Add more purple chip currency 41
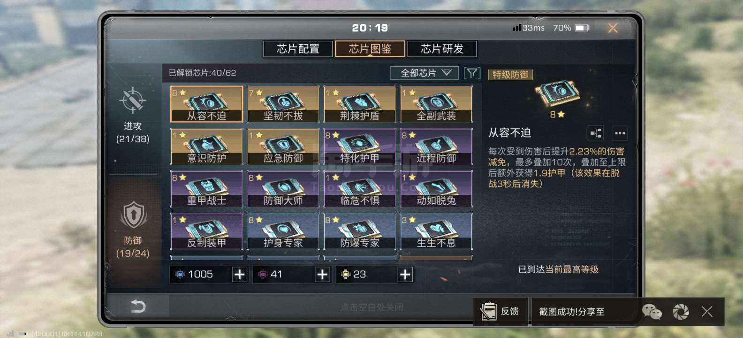Image resolution: width=743 pixels, height=338 pixels. (x=322, y=275)
